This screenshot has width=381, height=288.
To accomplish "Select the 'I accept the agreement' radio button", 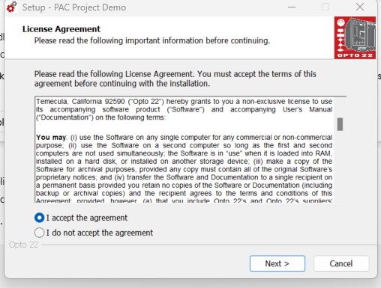I will click(x=40, y=218).
